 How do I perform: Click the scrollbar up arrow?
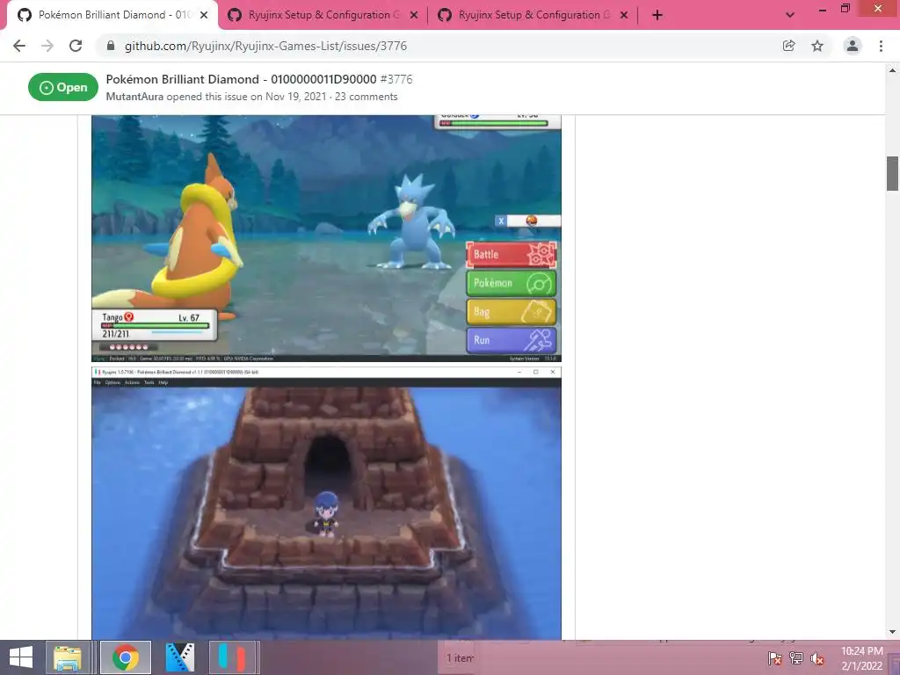(892, 70)
